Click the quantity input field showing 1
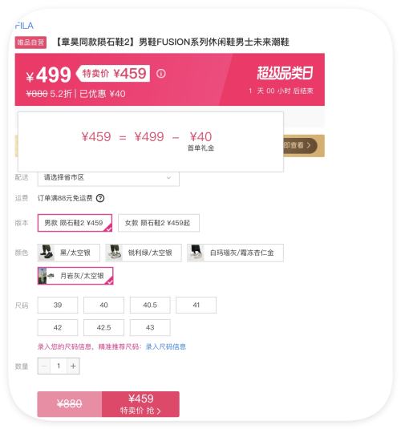 click(59, 366)
